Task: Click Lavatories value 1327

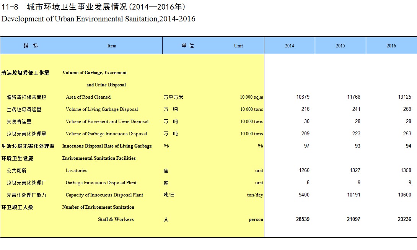Action: point(355,170)
